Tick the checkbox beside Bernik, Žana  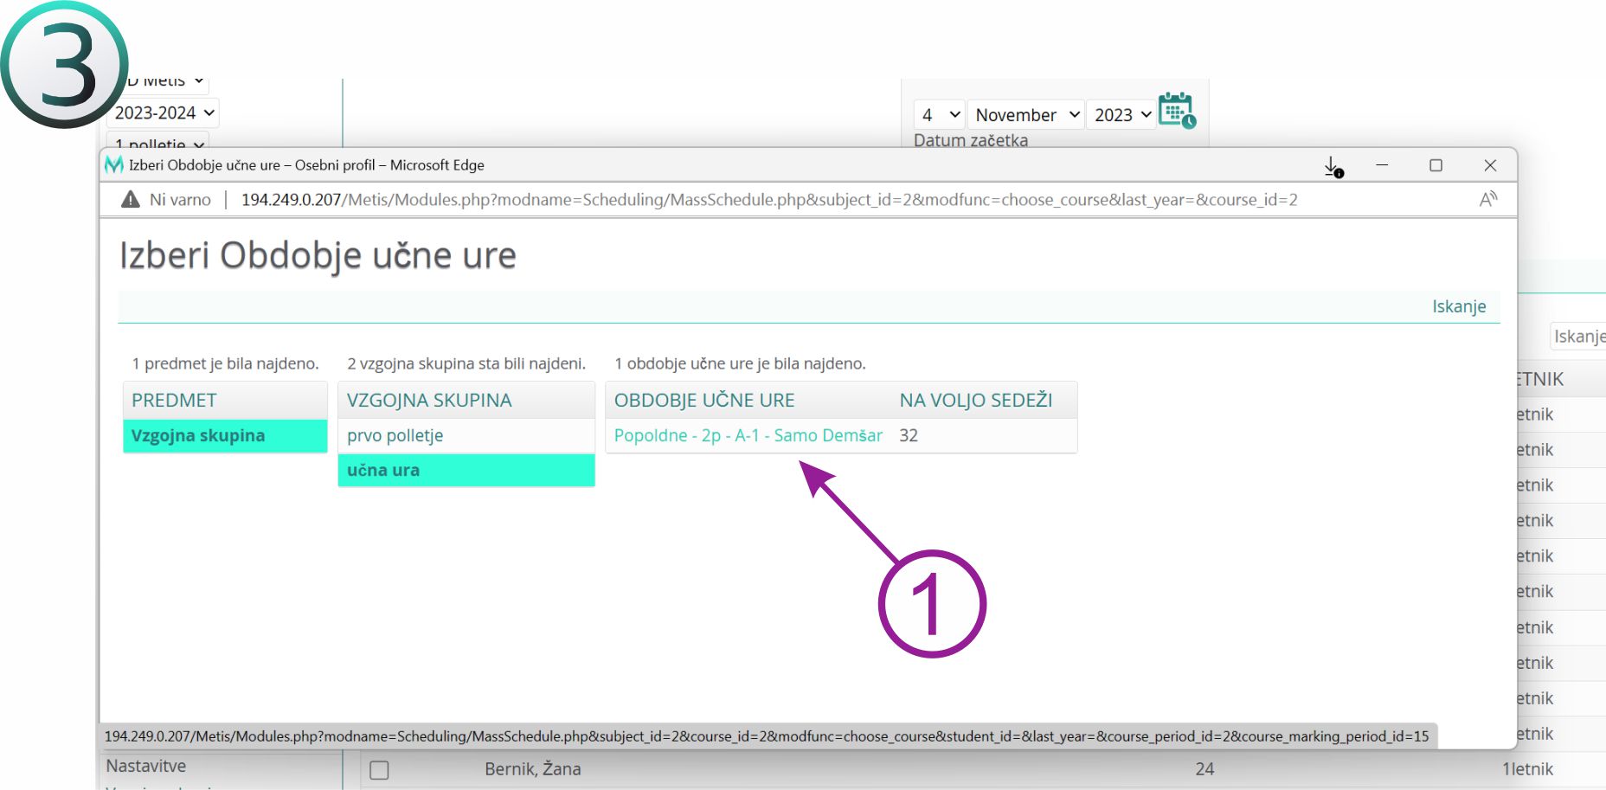click(x=379, y=769)
